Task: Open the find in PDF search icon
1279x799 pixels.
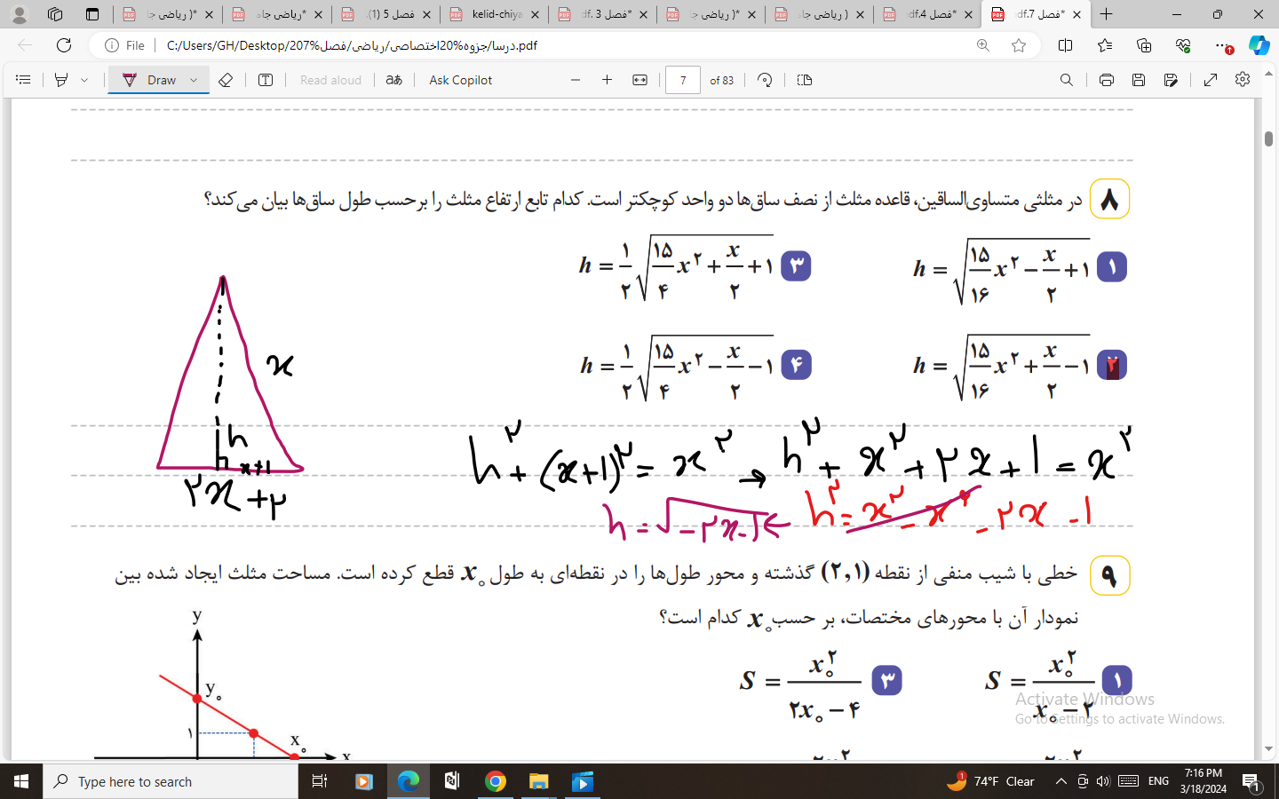Action: coord(1066,80)
